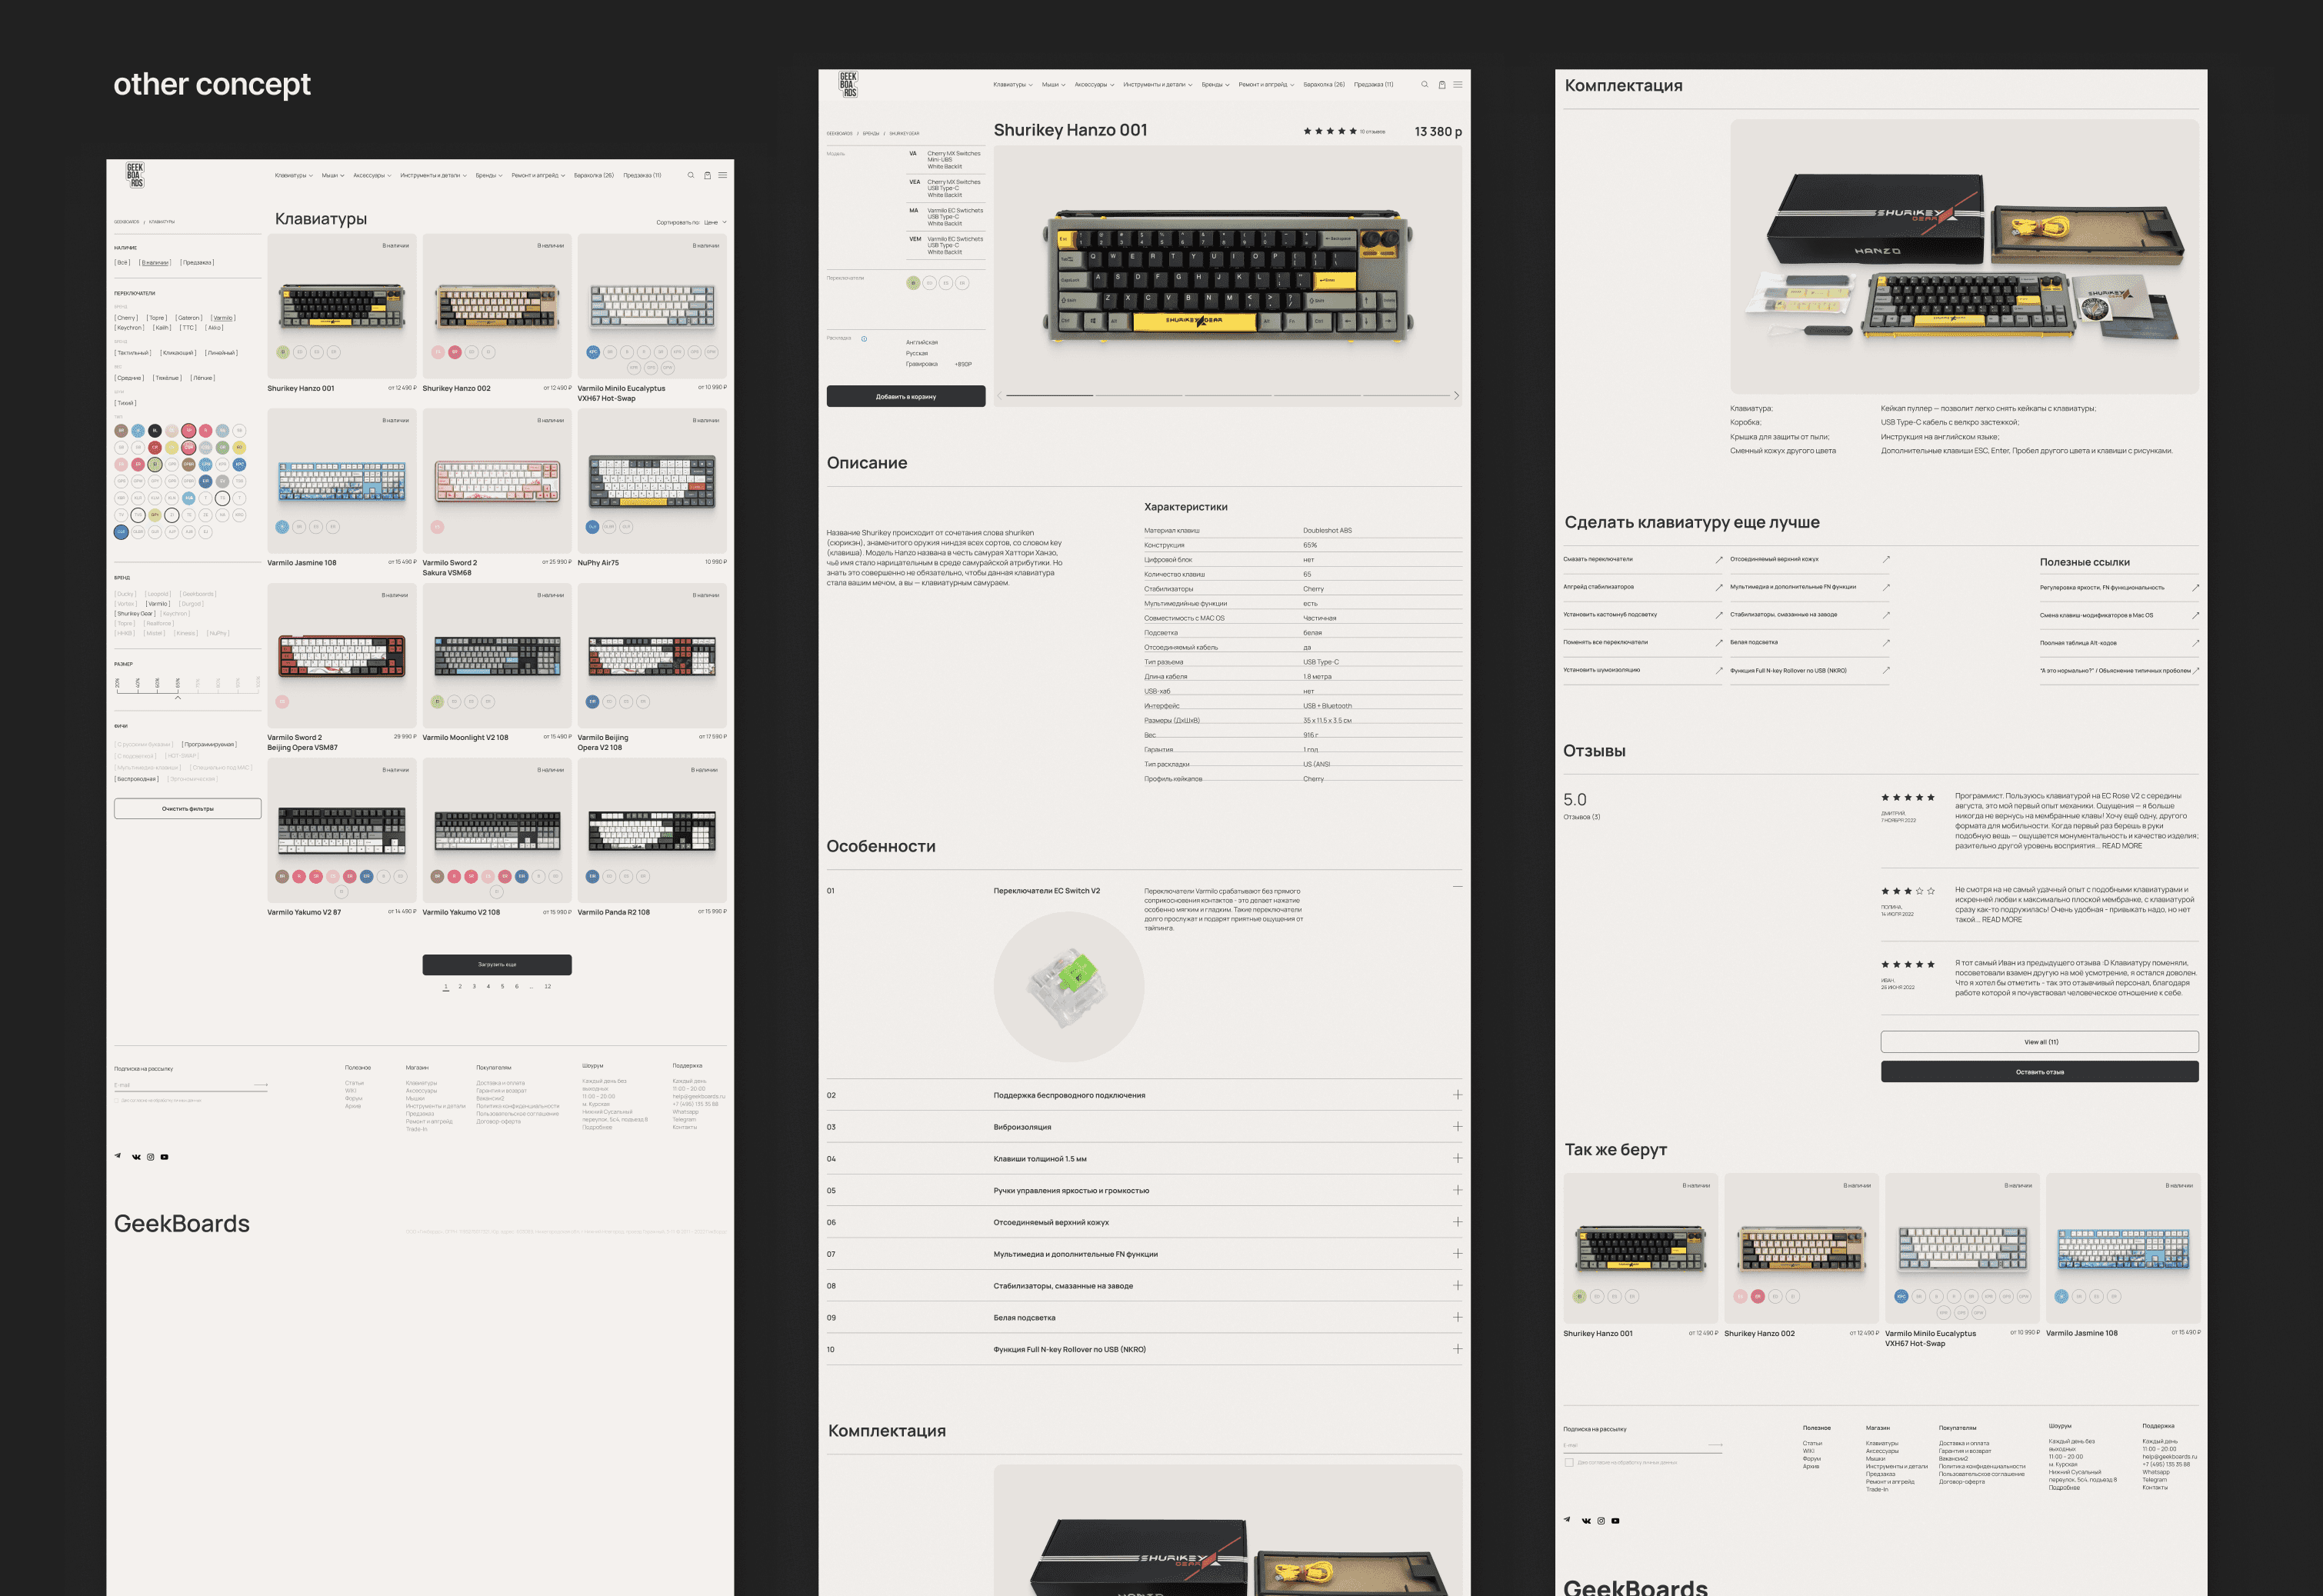Click Telegram icon in catalog page footer
Image resolution: width=2323 pixels, height=1596 pixels.
pos(118,1156)
